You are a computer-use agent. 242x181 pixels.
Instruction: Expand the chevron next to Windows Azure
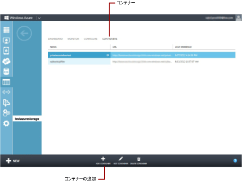(x=39, y=18)
